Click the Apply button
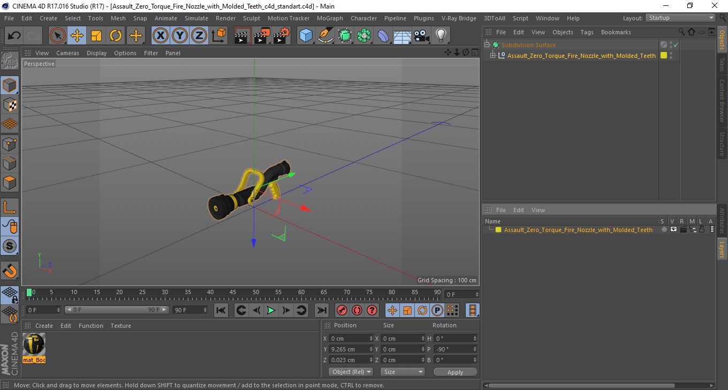The height and width of the screenshot is (390, 728). coord(455,372)
